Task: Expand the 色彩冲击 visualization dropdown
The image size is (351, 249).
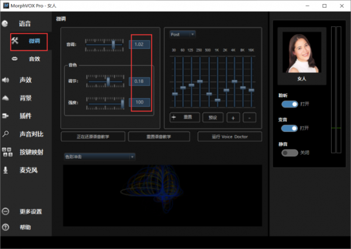Action: (99, 157)
